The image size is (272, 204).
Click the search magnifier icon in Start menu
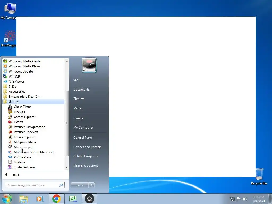point(61,185)
